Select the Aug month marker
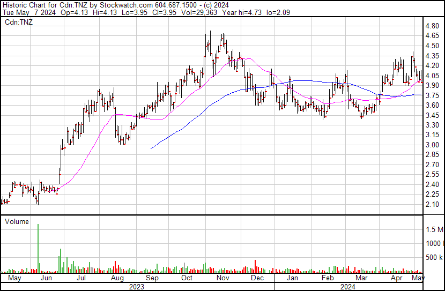 (x=117, y=278)
